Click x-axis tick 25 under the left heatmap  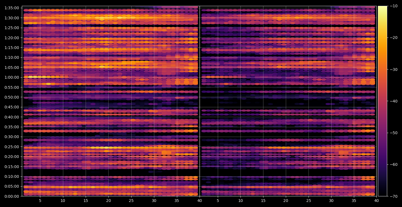(131, 201)
